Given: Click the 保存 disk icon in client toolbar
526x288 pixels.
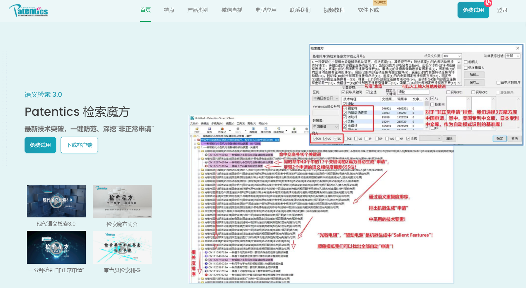Looking at the screenshot, I should point(209,129).
